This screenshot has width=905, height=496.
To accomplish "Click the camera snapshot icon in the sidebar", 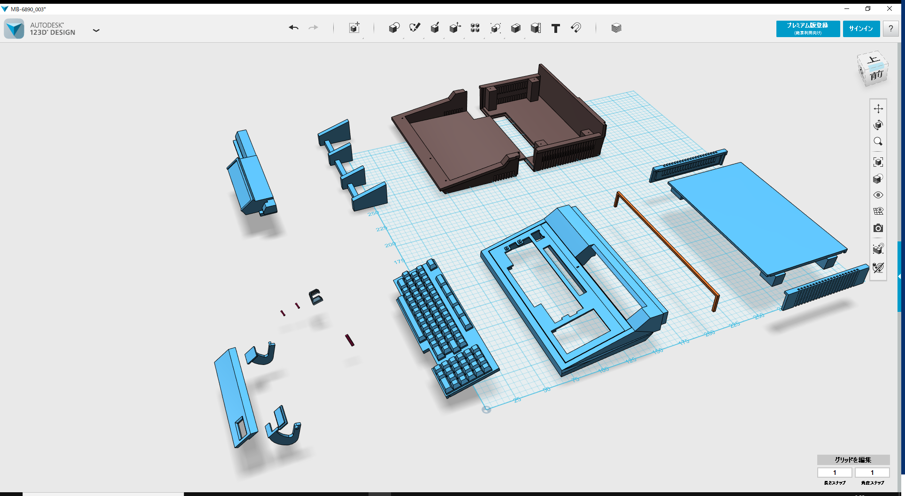I will coord(878,228).
